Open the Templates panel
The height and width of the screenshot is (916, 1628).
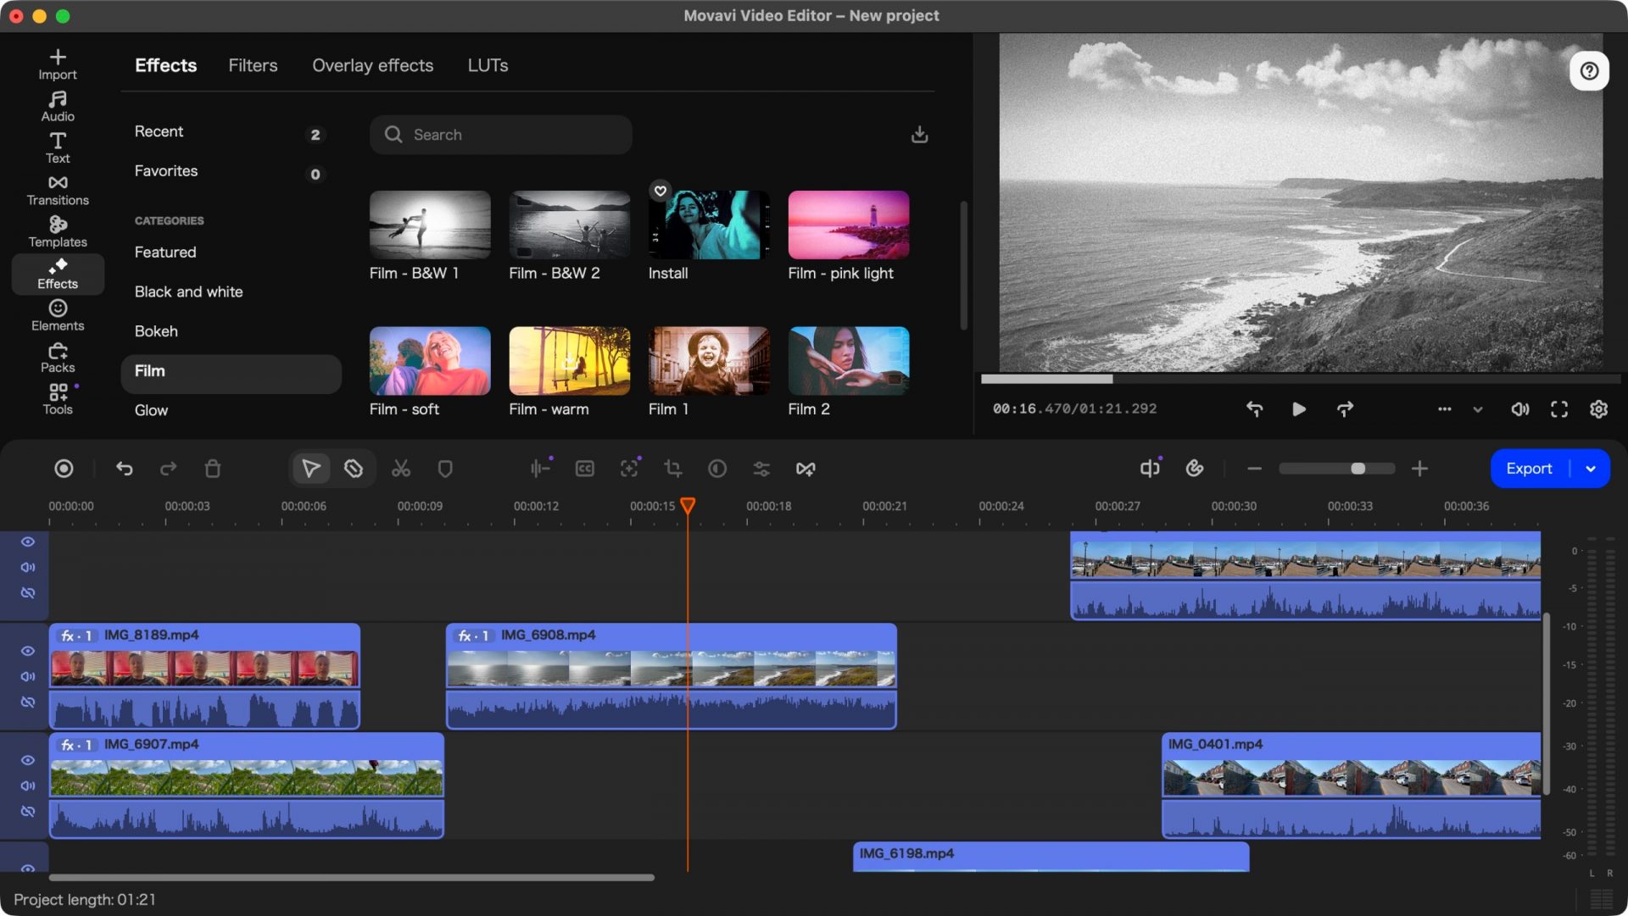[58, 231]
